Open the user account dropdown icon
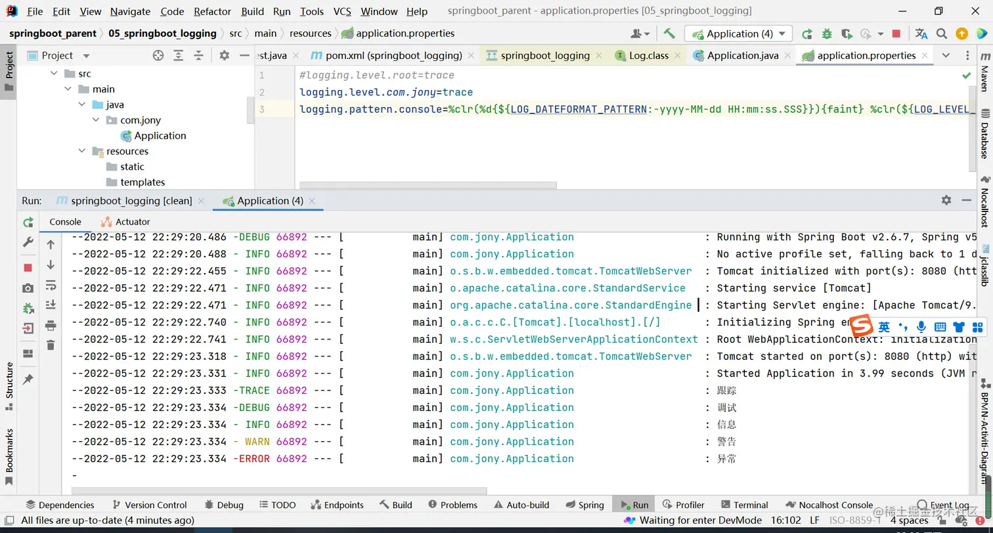This screenshot has width=993, height=533. [640, 33]
